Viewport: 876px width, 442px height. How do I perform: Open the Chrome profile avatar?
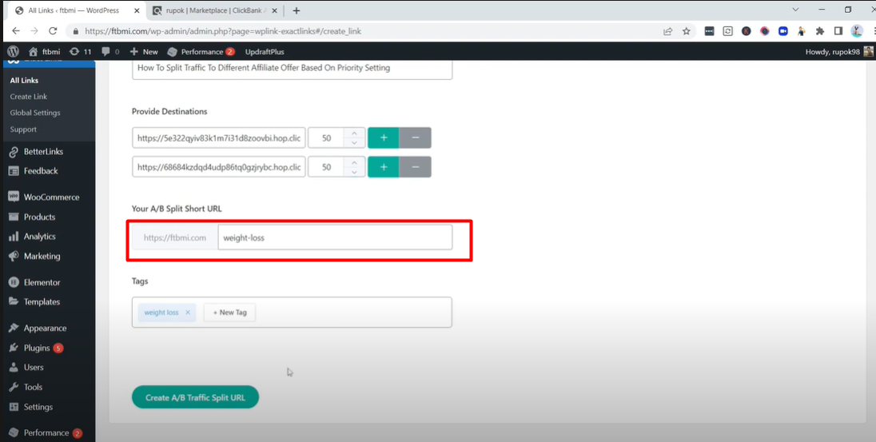pyautogui.click(x=857, y=31)
